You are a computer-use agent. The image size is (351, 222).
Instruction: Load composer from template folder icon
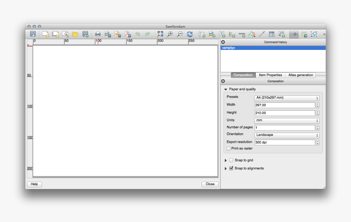(75, 34)
